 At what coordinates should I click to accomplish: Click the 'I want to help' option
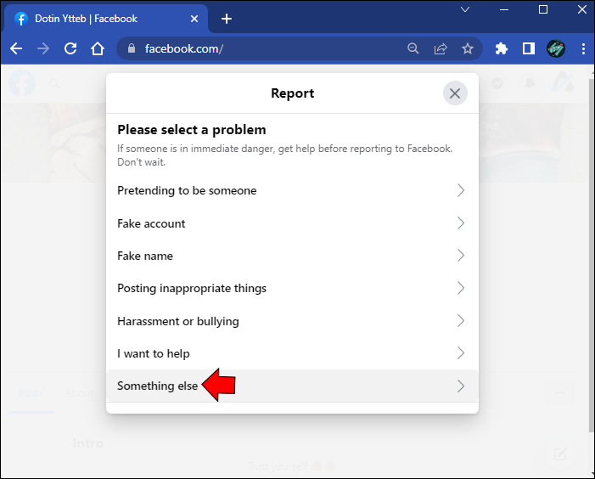154,353
